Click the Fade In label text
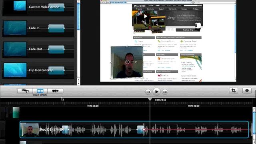256x144 pixels. point(34,28)
